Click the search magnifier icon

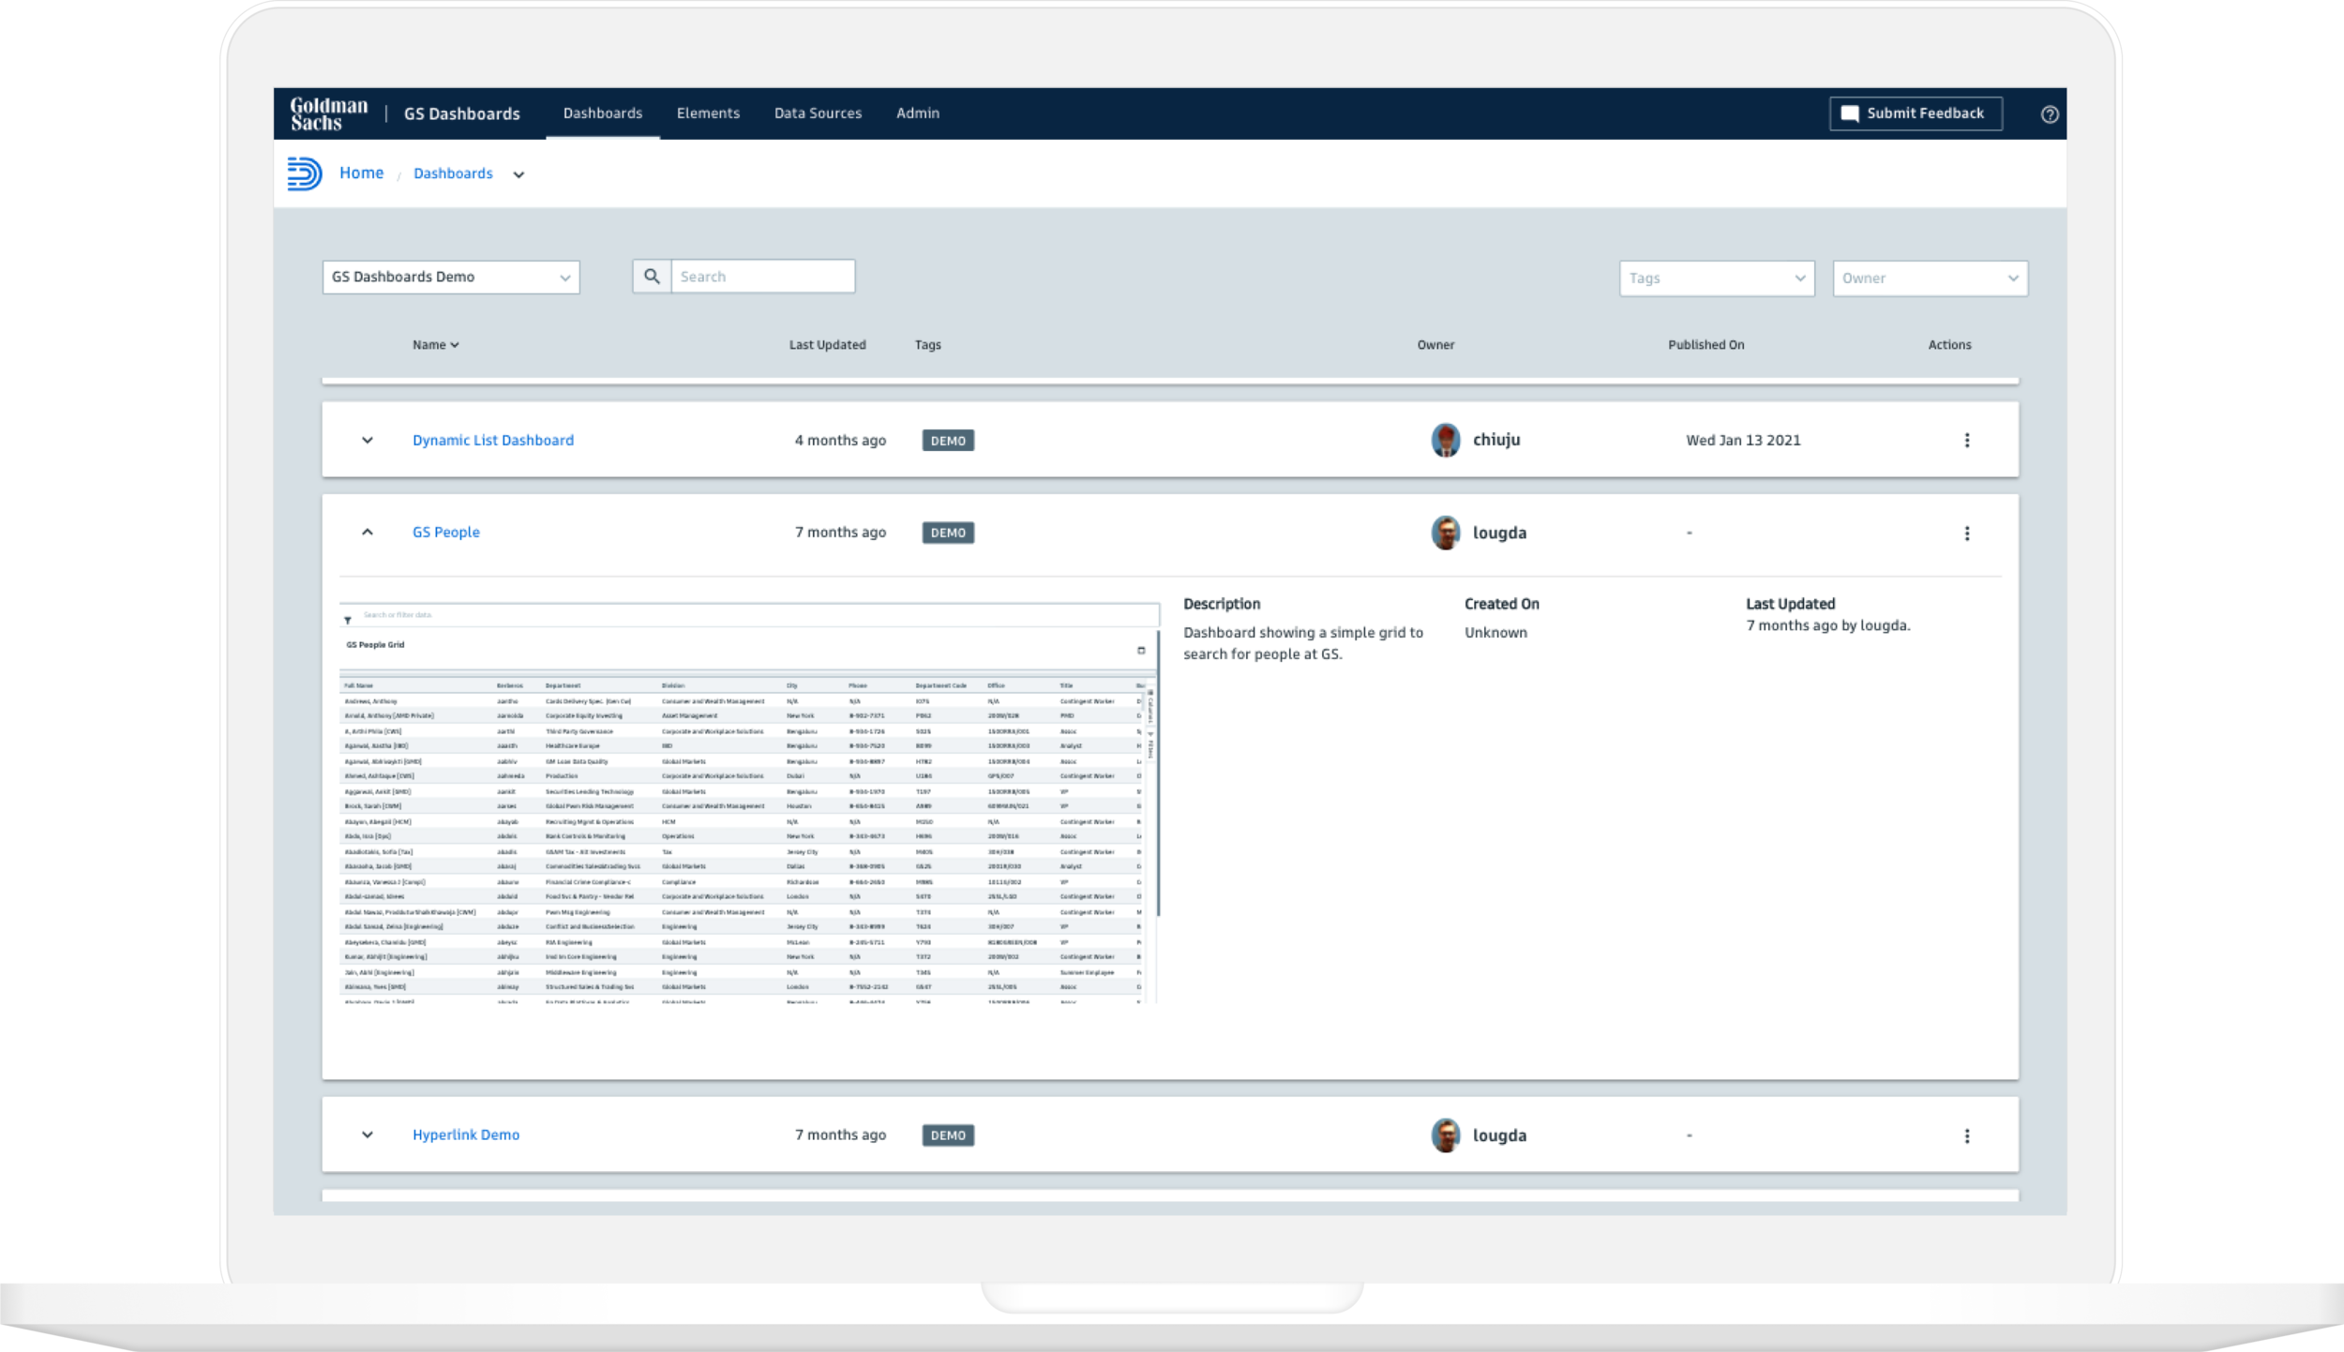652,276
